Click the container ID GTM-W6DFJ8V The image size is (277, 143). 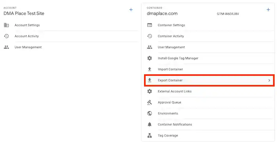coord(228,14)
